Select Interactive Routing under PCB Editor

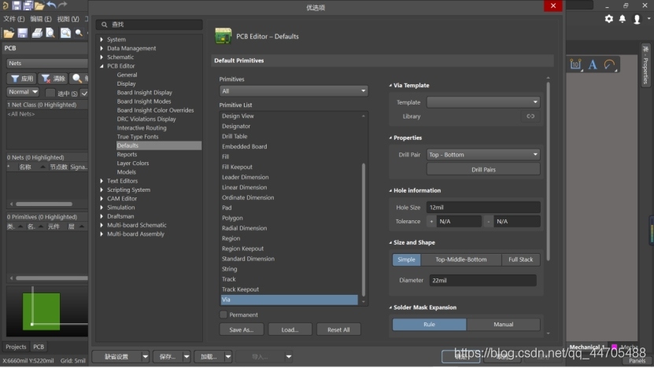tap(142, 128)
